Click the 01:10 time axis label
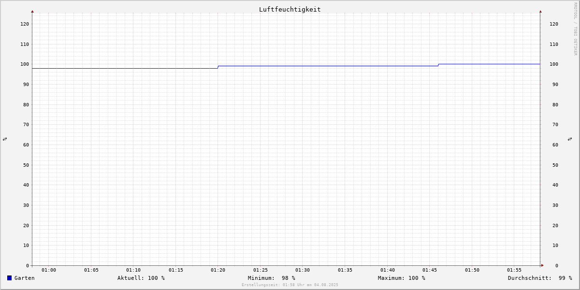580x290 pixels. (x=133, y=270)
